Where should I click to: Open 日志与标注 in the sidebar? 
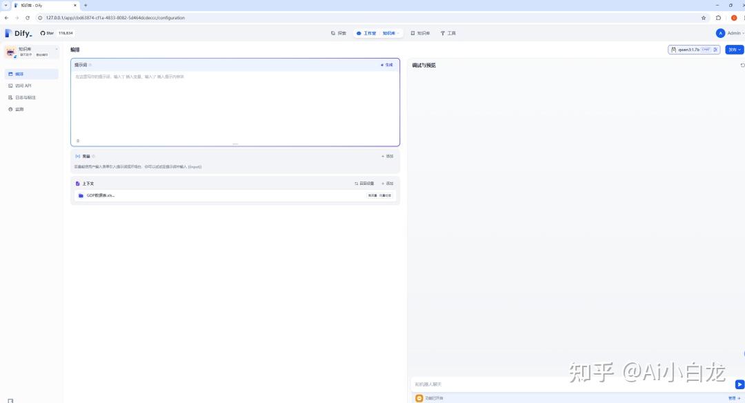26,97
